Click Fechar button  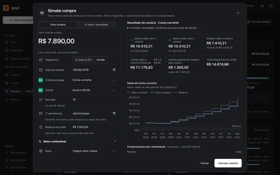tap(205, 163)
